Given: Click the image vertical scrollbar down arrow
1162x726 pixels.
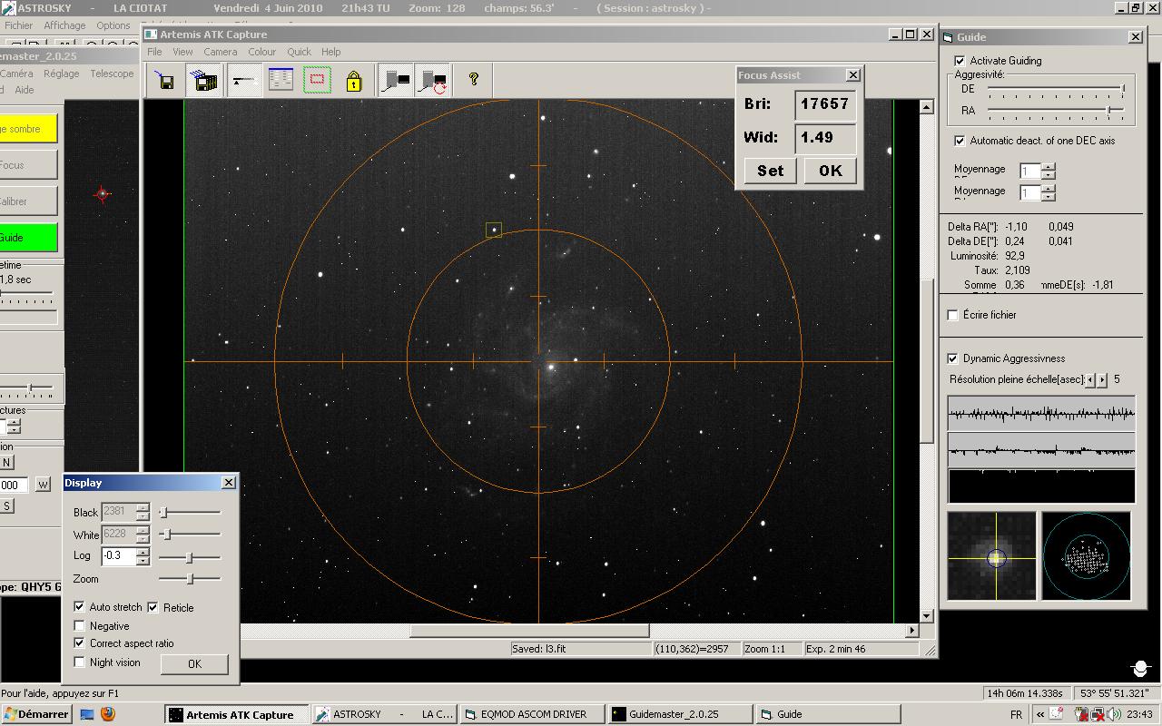Looking at the screenshot, I should click(926, 616).
